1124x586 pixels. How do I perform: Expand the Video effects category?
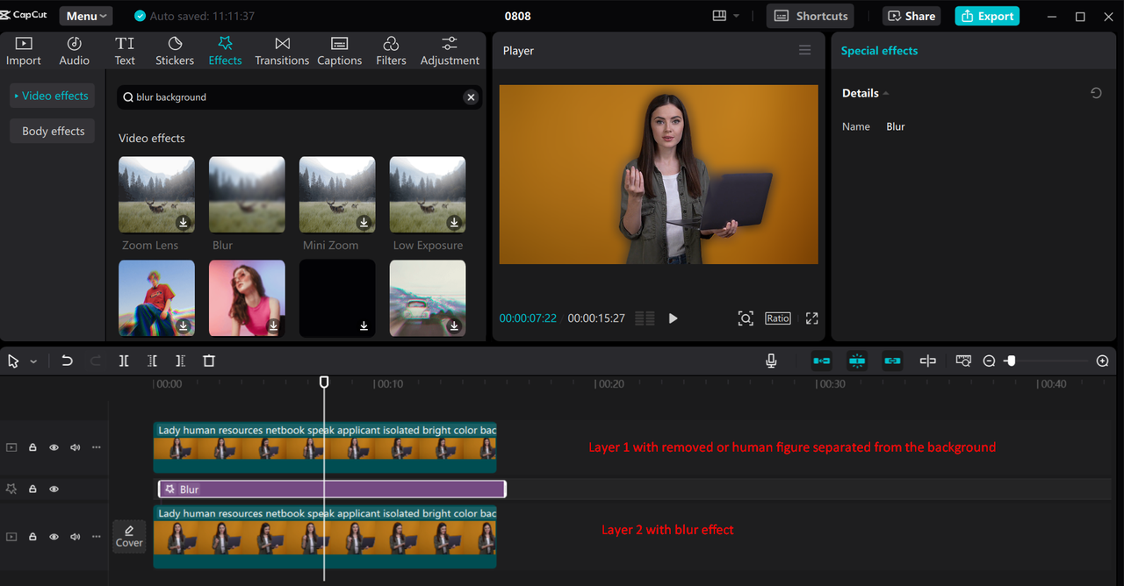pyautogui.click(x=52, y=96)
